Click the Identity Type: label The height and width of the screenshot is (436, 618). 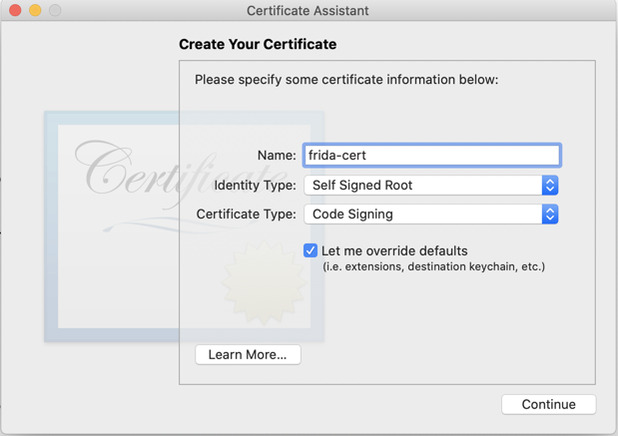coord(255,186)
